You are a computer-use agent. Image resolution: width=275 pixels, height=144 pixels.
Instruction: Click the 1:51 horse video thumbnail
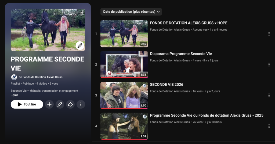(x=124, y=126)
